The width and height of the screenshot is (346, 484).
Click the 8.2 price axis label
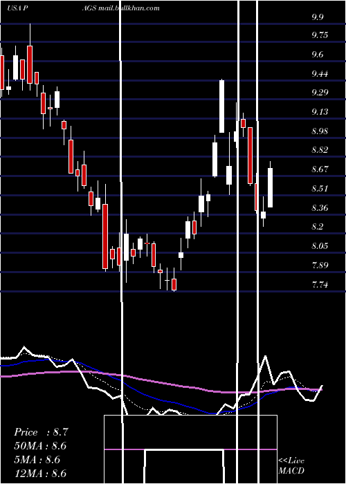coord(318,227)
